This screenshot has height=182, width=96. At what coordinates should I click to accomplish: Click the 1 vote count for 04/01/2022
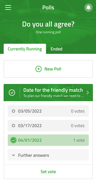(79, 140)
